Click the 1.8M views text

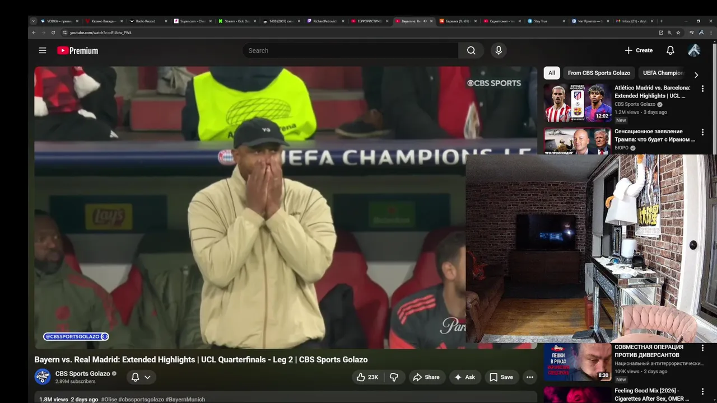tap(53, 400)
